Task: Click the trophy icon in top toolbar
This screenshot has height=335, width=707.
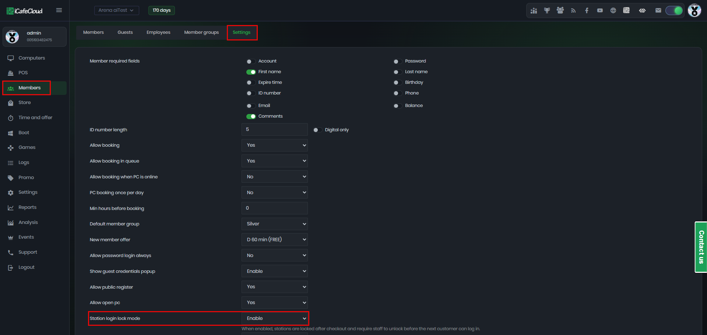Action: [x=547, y=10]
